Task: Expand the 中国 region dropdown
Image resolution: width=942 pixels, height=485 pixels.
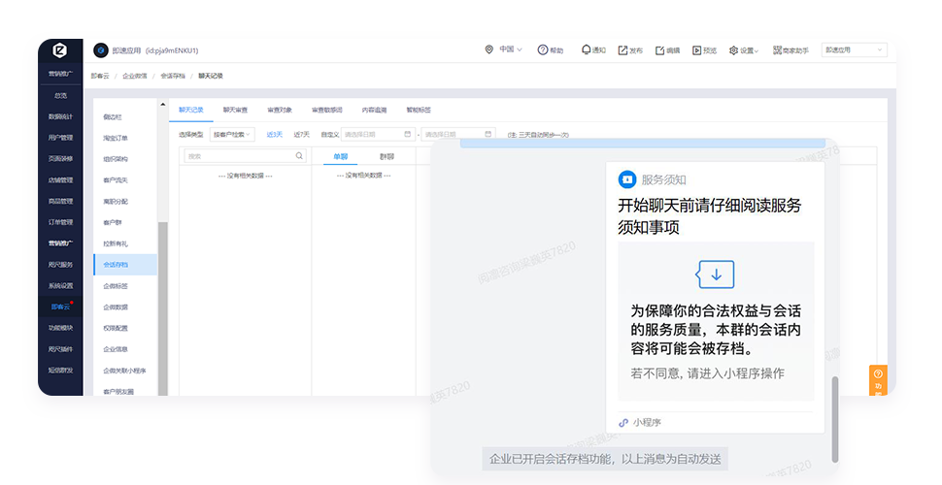Action: coord(504,49)
